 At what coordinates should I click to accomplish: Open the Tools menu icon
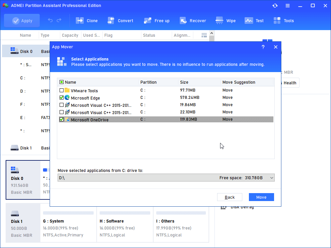pos(277,21)
